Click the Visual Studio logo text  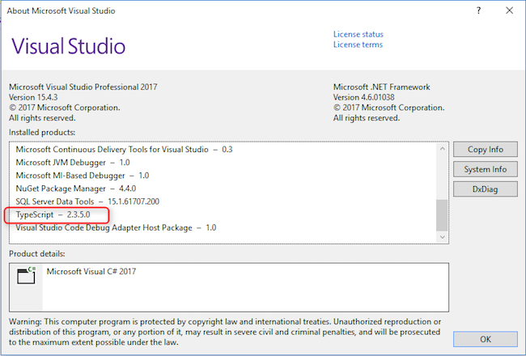69,46
